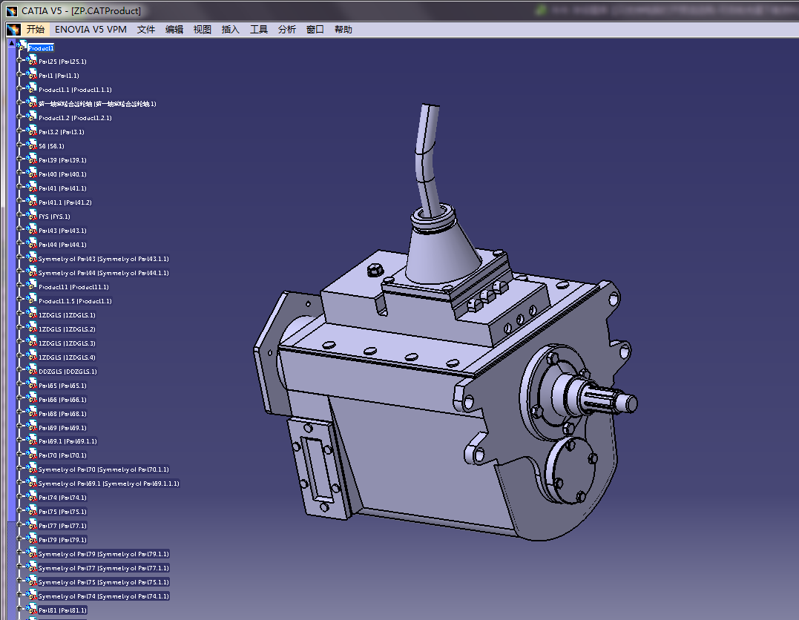Click the 1ZDGLS.3 instance icon
The image size is (799, 620).
[x=32, y=343]
